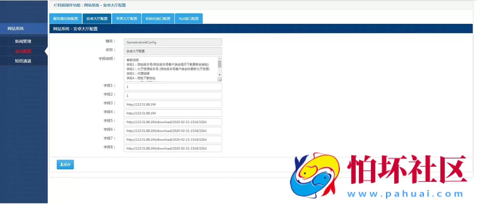Click scroll-up arrow of 字段说明 textarea

(x=220, y=58)
